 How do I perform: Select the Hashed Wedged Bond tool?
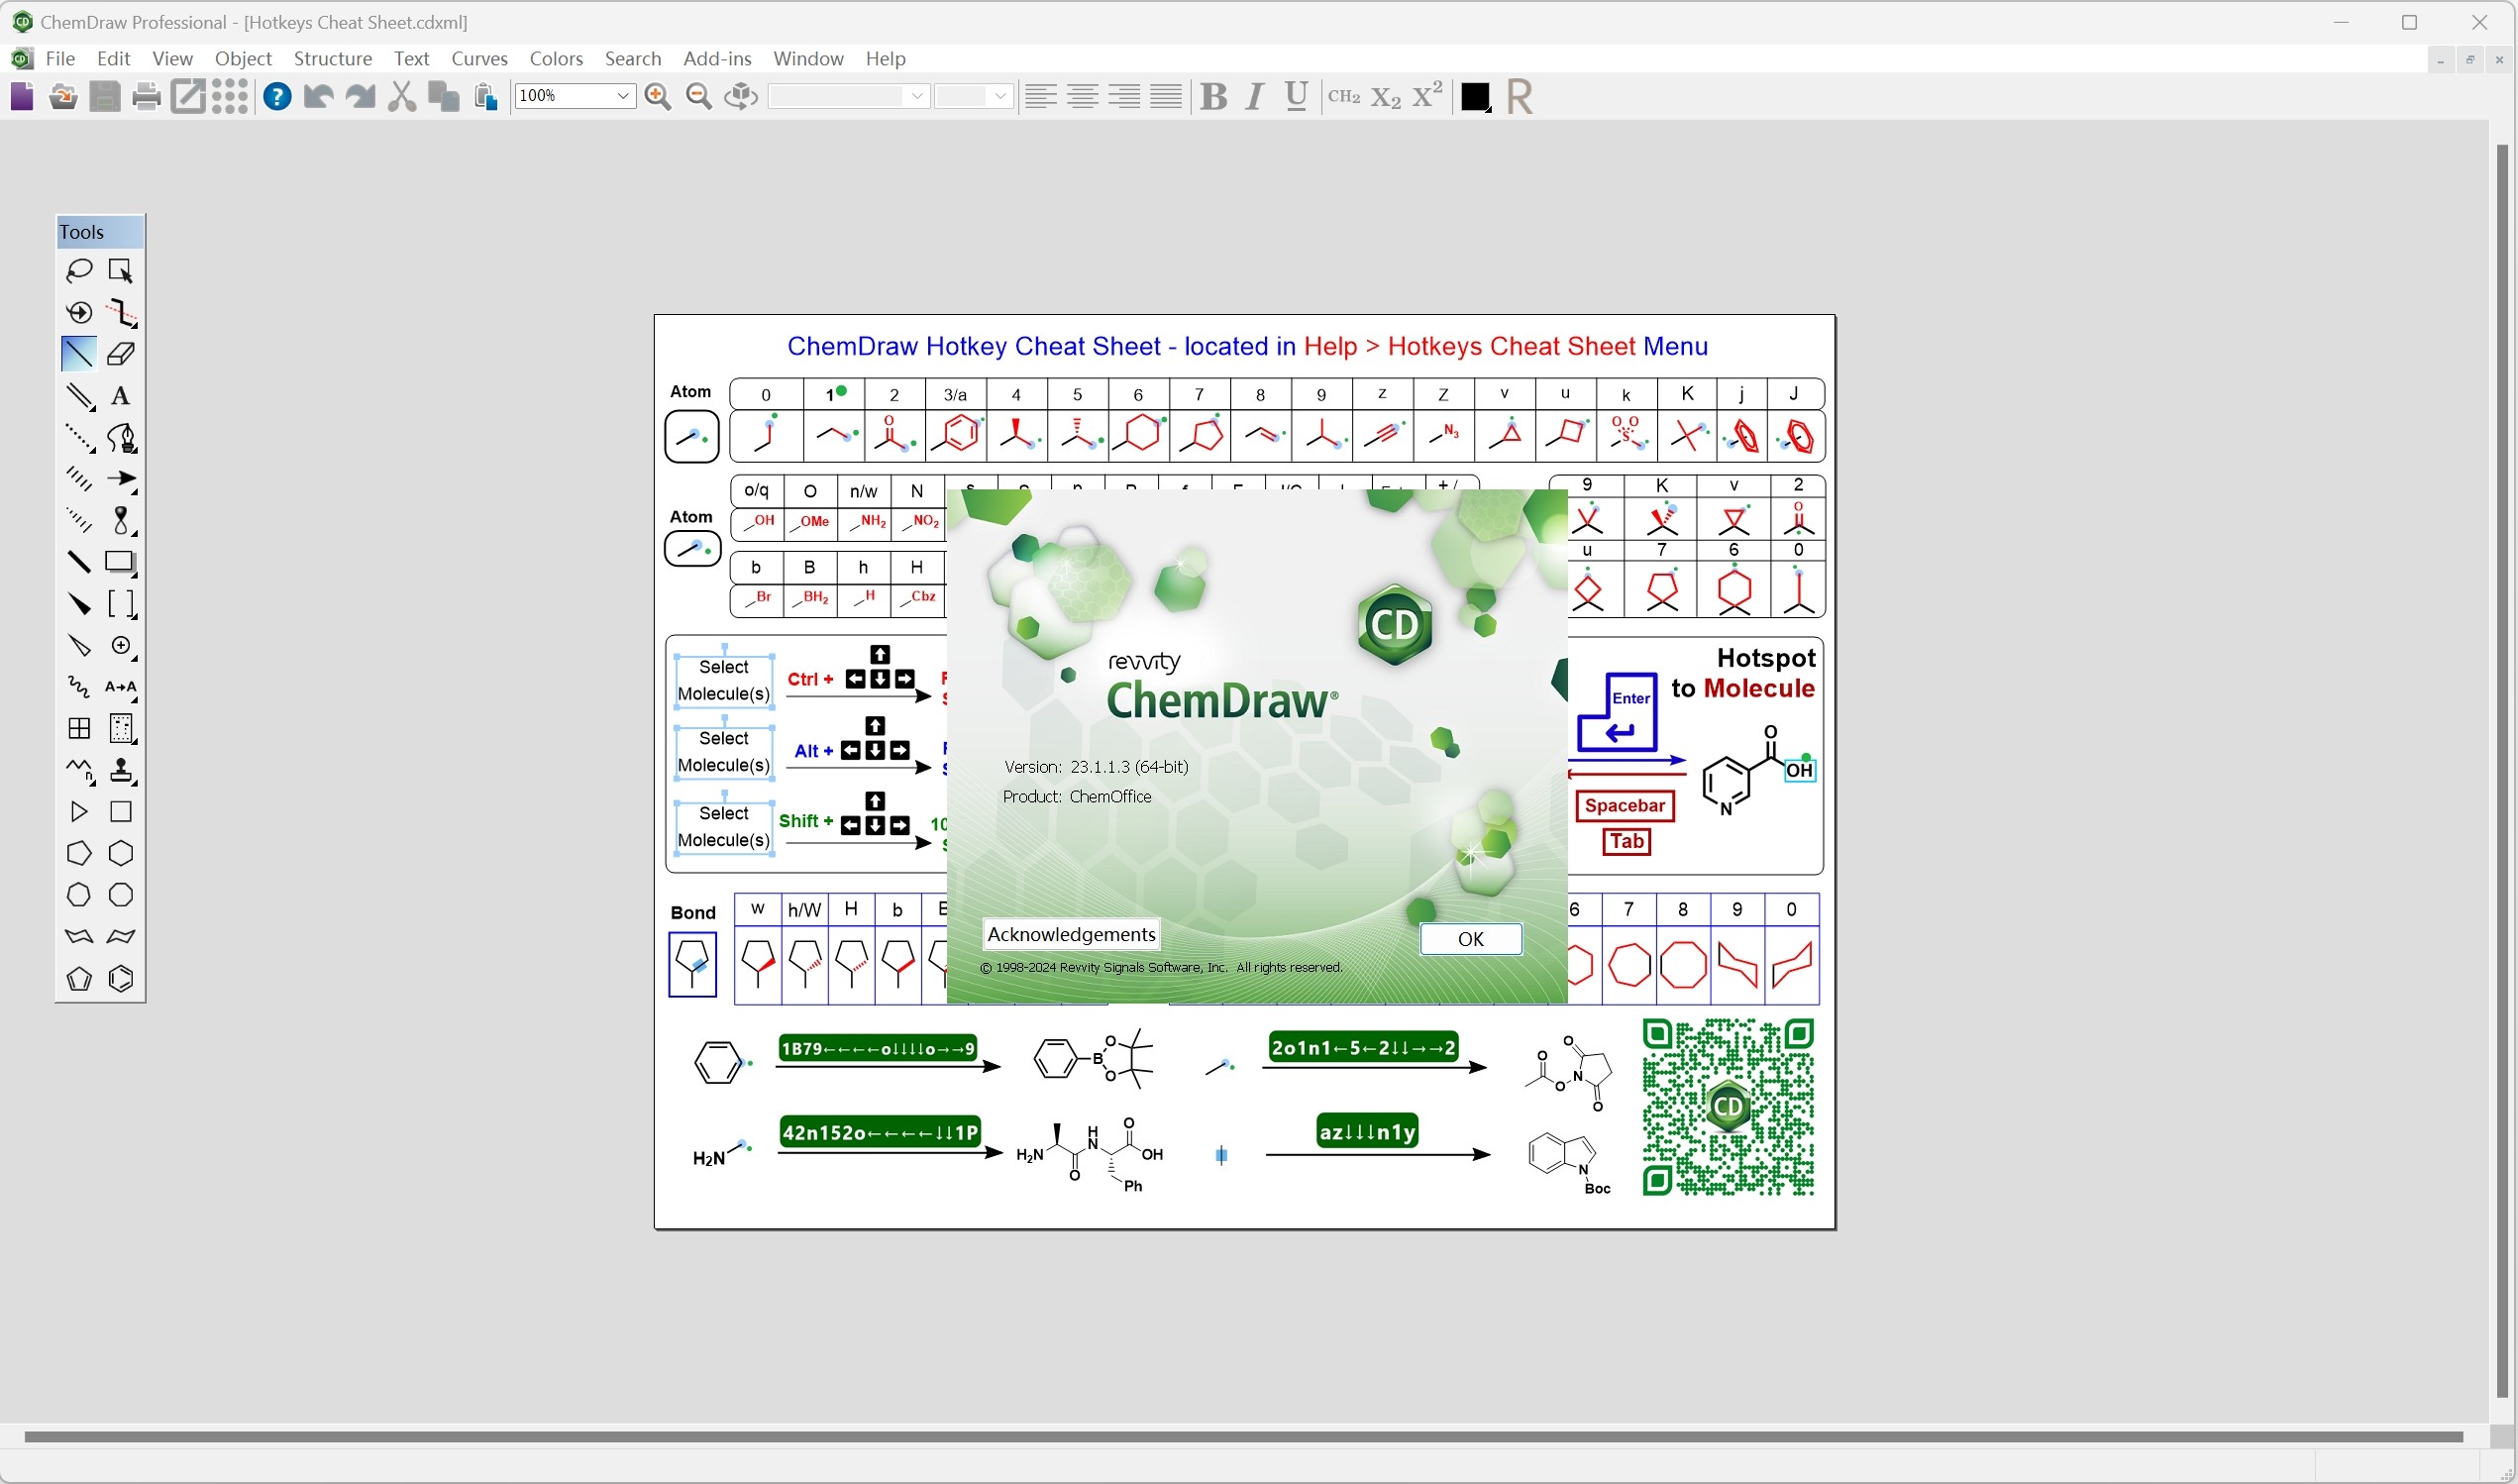coord(79,521)
